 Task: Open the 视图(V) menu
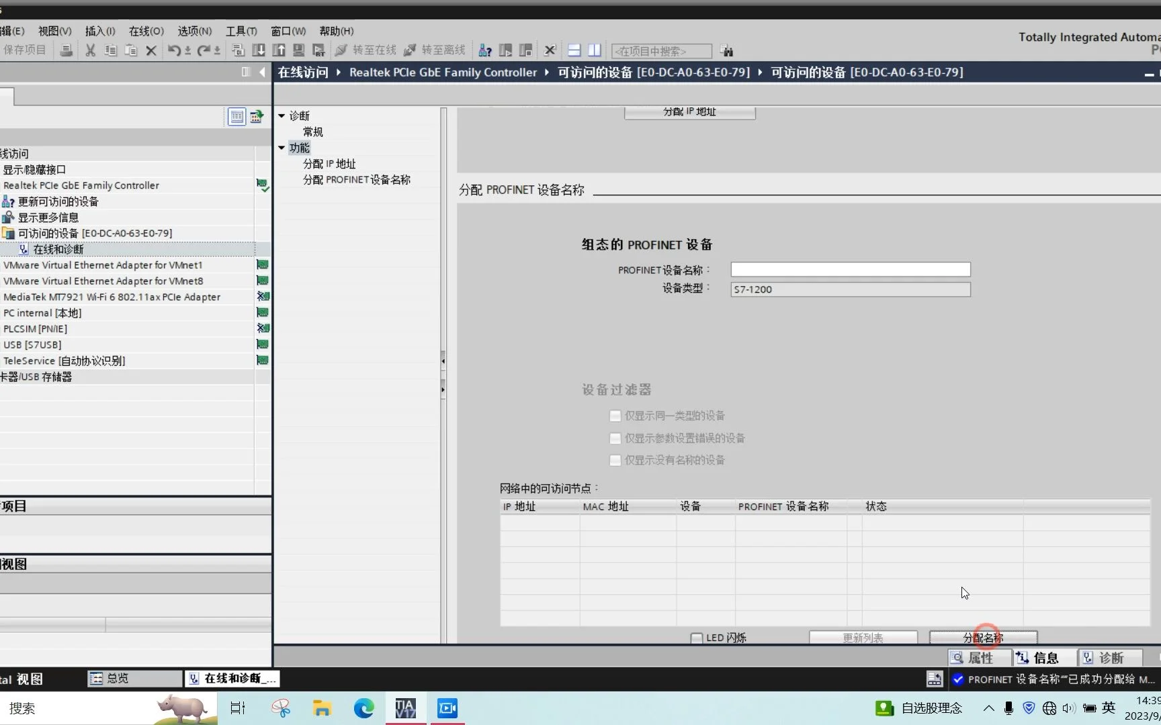tap(54, 31)
